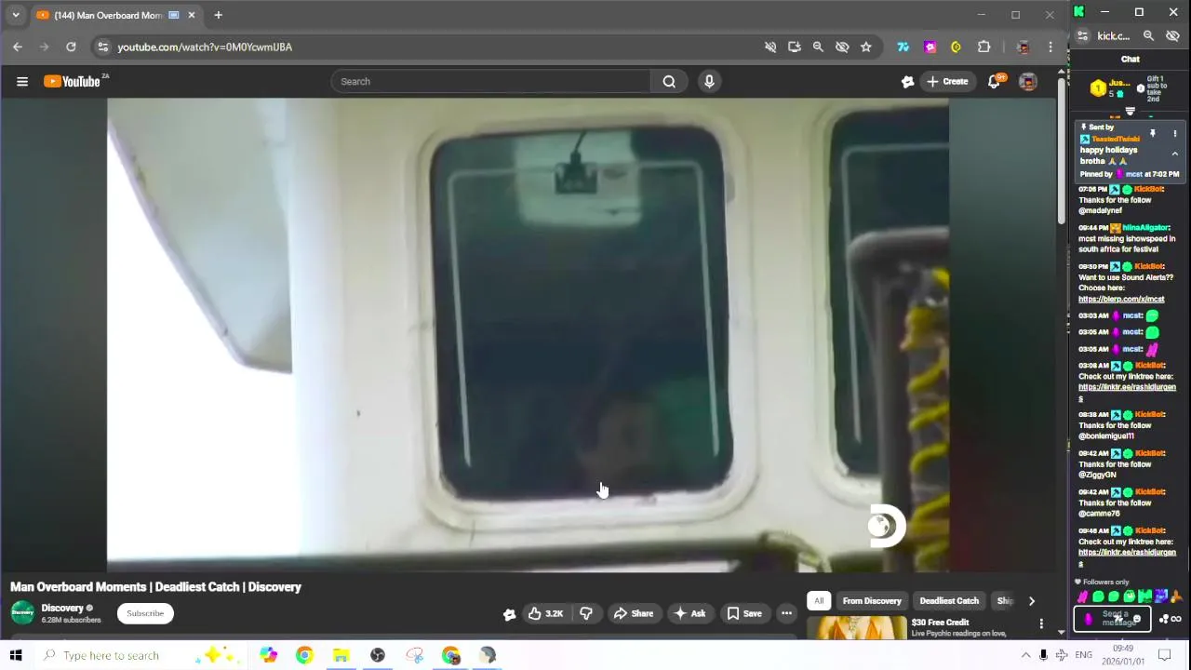Open emoji picker in Kick chat input
Viewport: 1191px width, 670px height.
1136,619
